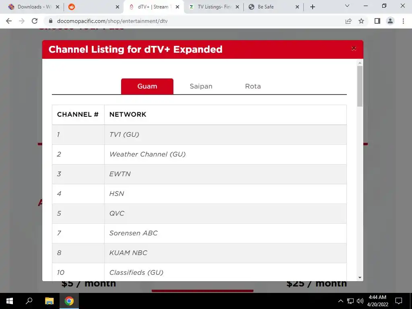Select the TV1 (GU) row

pos(199,134)
